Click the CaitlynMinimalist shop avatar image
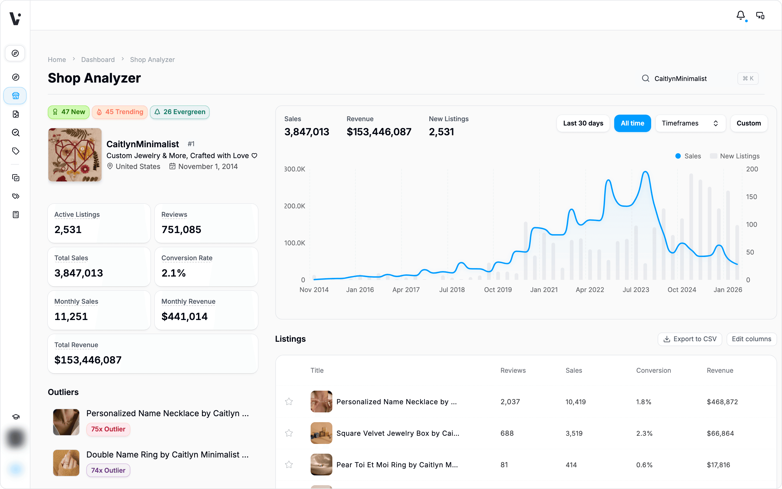Image resolution: width=782 pixels, height=489 pixels. pos(75,155)
